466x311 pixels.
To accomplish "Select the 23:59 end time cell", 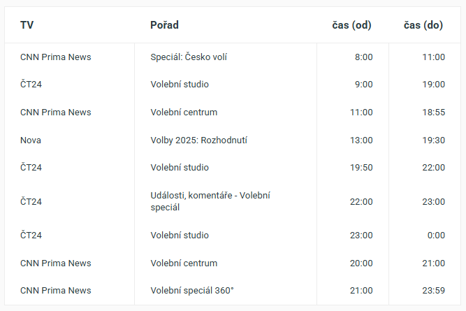I will click(433, 290).
